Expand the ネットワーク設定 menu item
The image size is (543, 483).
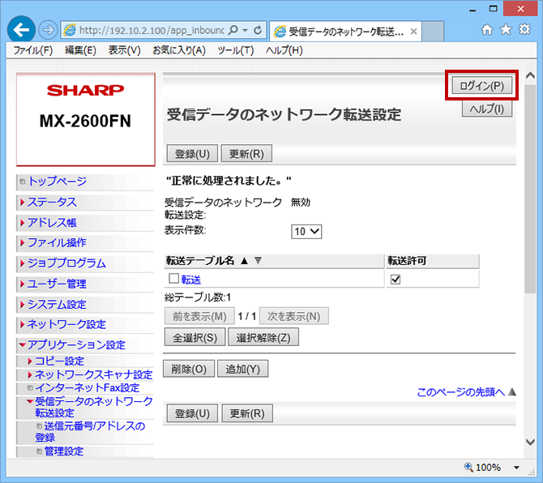pyautogui.click(x=66, y=324)
